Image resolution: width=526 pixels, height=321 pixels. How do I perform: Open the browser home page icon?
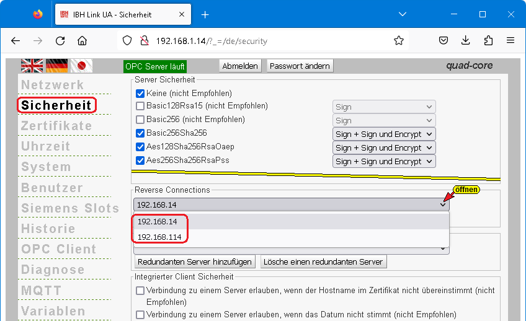(x=82, y=41)
